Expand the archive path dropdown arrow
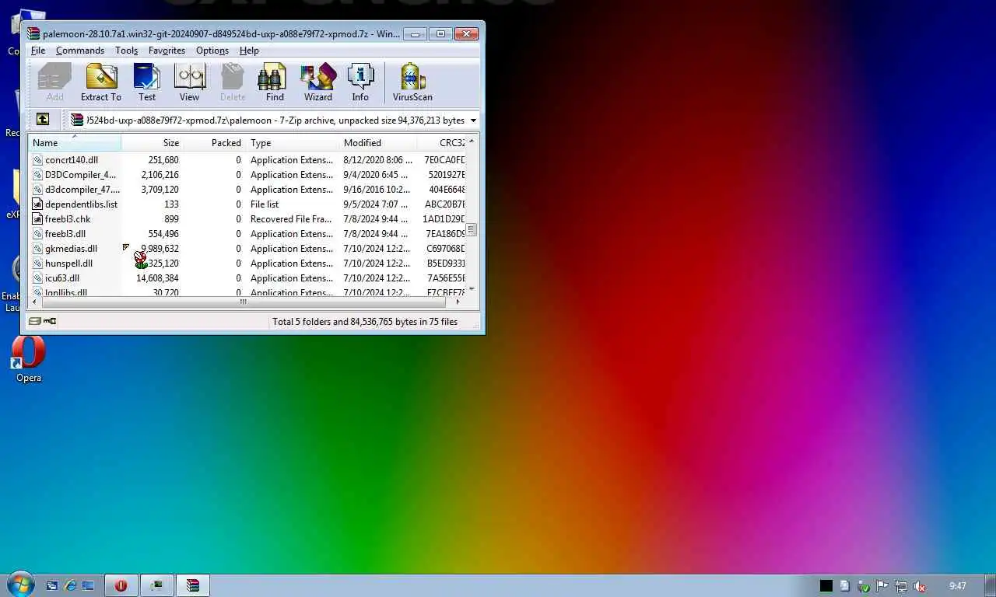 [x=473, y=120]
